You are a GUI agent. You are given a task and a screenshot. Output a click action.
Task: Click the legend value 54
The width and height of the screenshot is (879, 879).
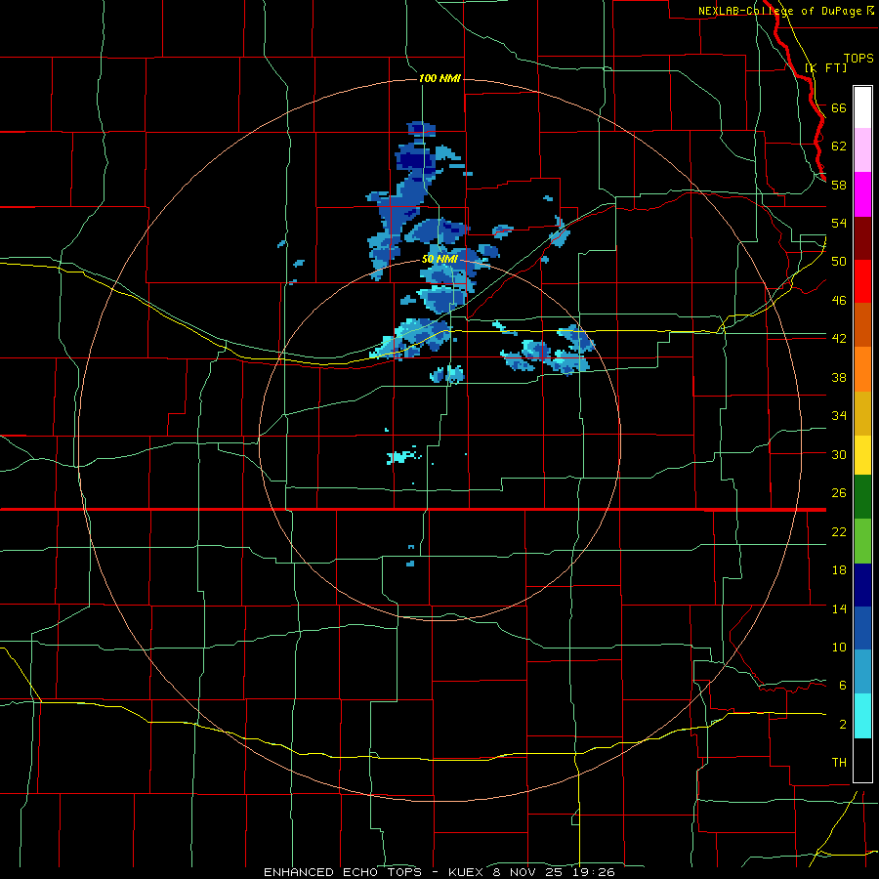839,223
